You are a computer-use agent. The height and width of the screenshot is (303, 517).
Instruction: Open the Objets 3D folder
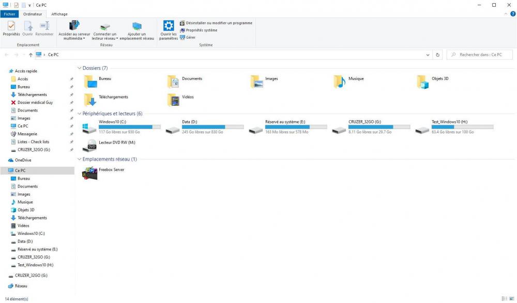(423, 82)
